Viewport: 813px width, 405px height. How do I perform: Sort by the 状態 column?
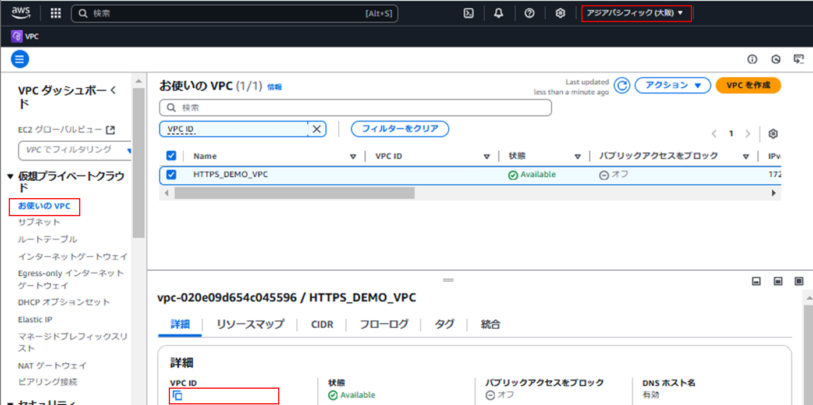pos(577,156)
